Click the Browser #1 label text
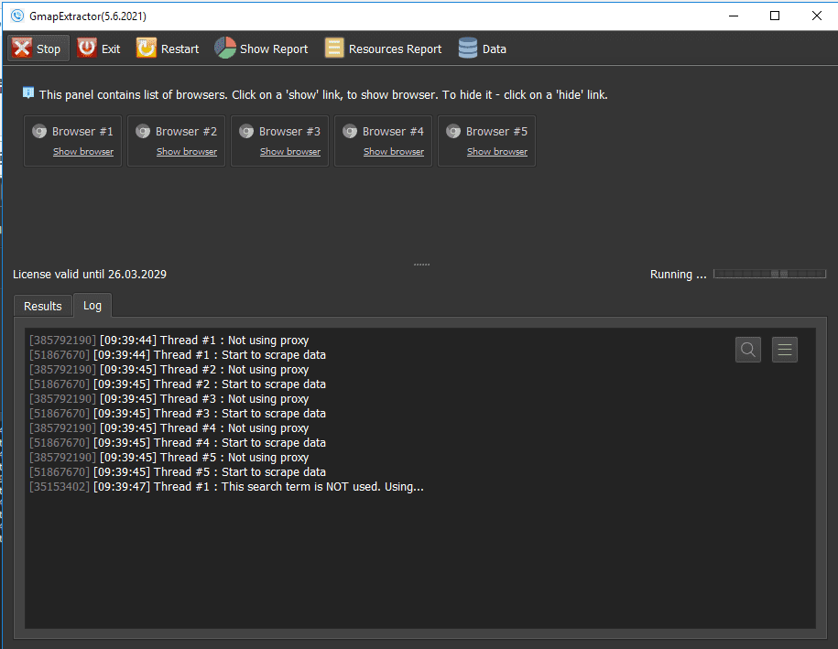The height and width of the screenshot is (649, 838). click(x=82, y=132)
